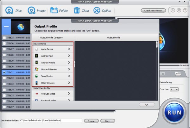Click the user account icon
Screen dimensions: 190x128
coord(173,10)
